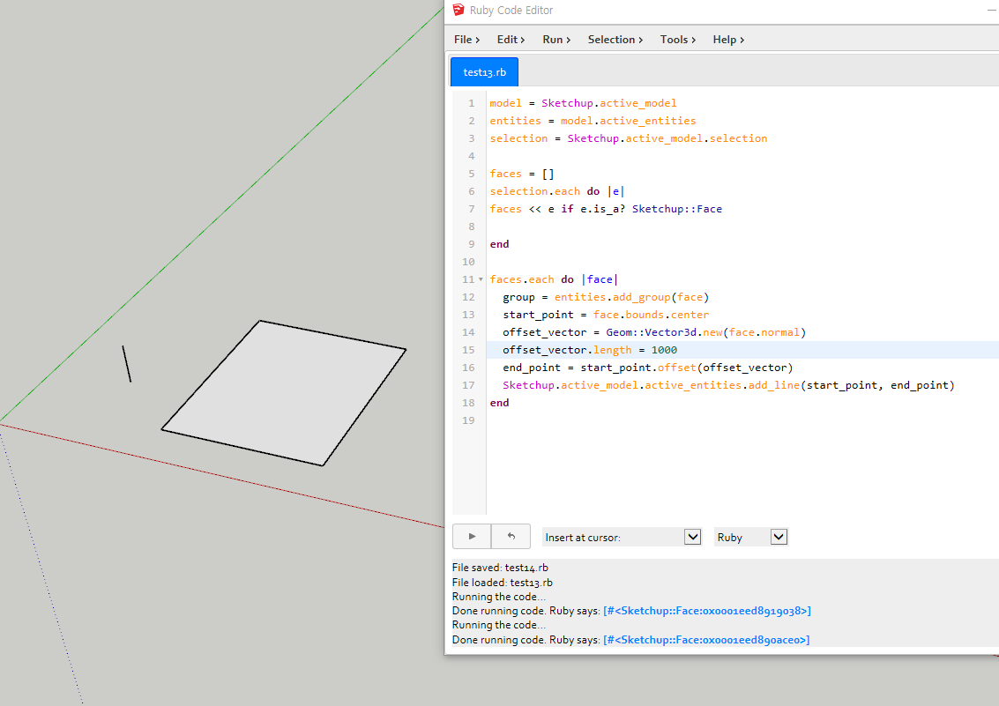This screenshot has width=999, height=706.
Task: Open the Help menu
Action: 728,40
